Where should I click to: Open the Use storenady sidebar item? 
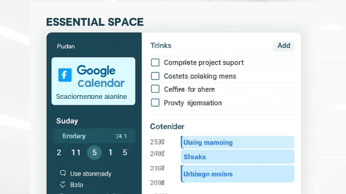(91, 174)
